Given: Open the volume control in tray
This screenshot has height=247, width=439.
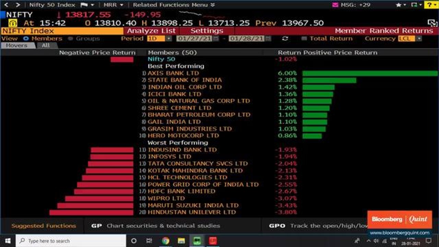Looking at the screenshot, I should 376,241.
